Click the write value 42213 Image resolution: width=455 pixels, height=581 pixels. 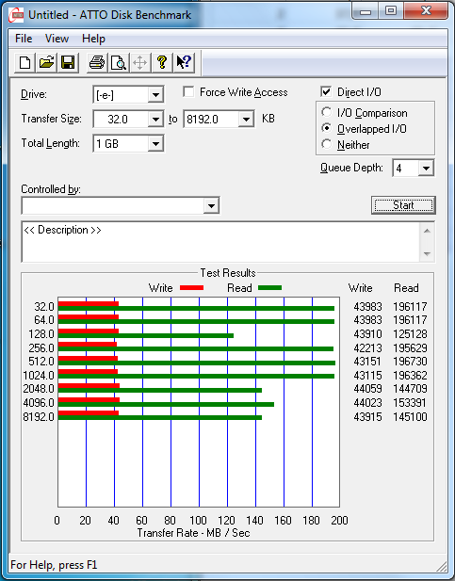[x=367, y=348]
